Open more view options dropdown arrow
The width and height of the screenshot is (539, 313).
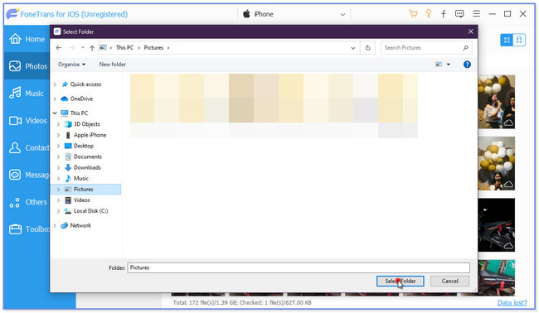tap(448, 65)
